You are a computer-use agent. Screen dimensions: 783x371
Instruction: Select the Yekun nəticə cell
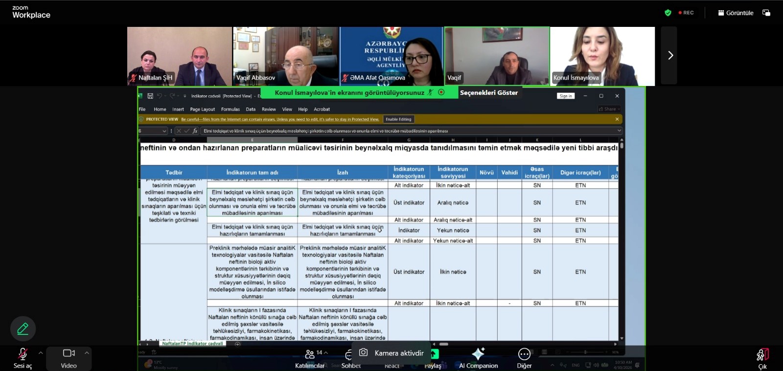(453, 231)
